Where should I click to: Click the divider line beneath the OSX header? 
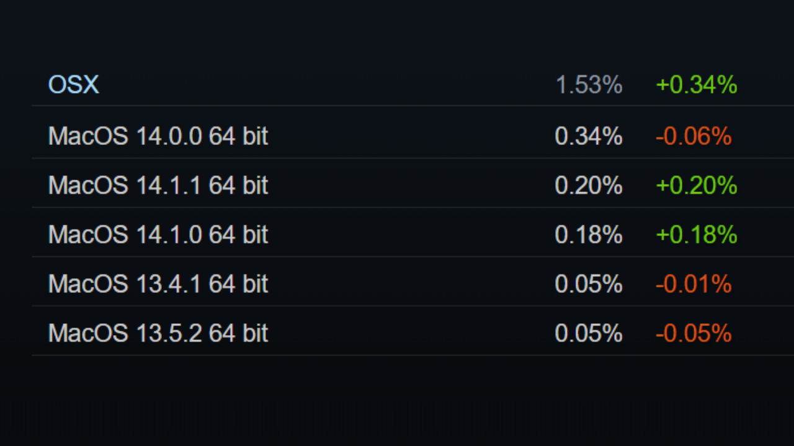(397, 106)
